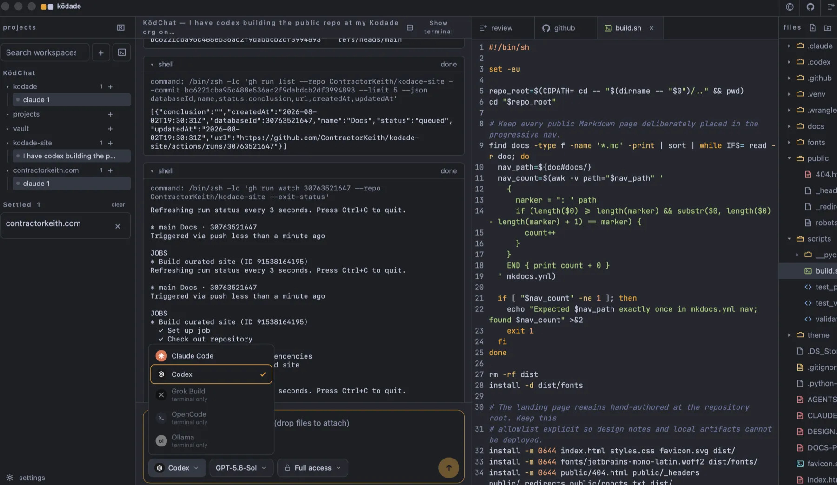
Task: Click the OpenCode terminal icon in agent list
Action: (161, 418)
